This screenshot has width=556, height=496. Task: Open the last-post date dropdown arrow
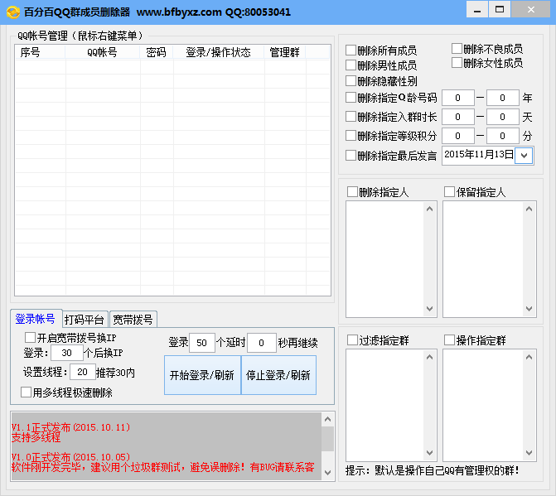(x=524, y=155)
